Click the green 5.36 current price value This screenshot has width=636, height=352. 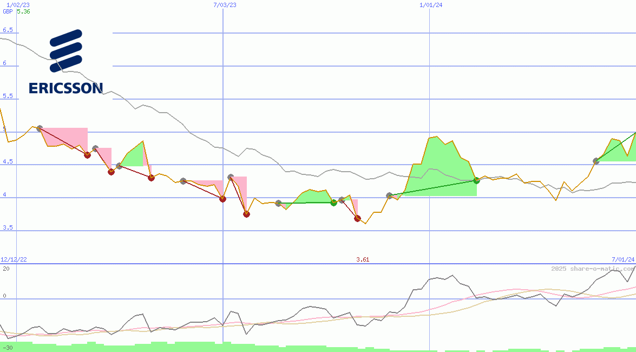coord(23,11)
